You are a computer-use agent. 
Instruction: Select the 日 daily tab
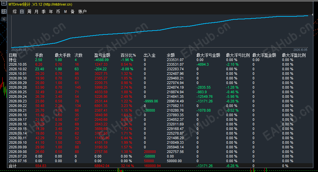pos(22,11)
